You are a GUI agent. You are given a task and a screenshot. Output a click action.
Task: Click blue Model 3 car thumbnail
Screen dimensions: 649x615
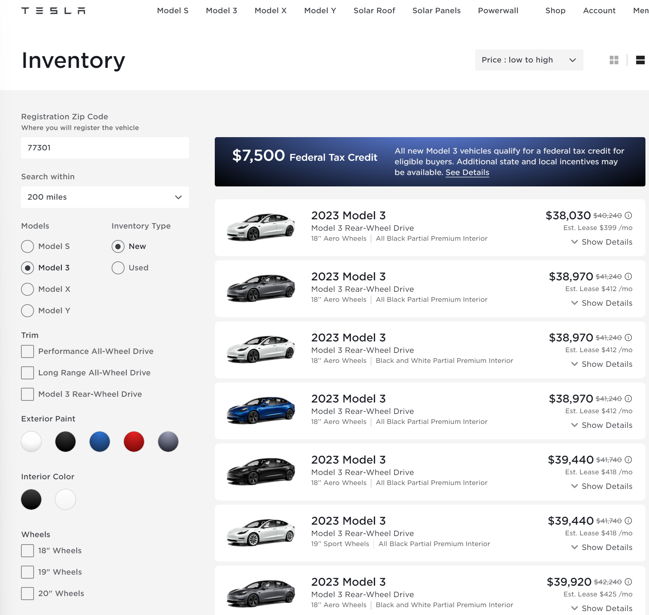[x=261, y=410]
